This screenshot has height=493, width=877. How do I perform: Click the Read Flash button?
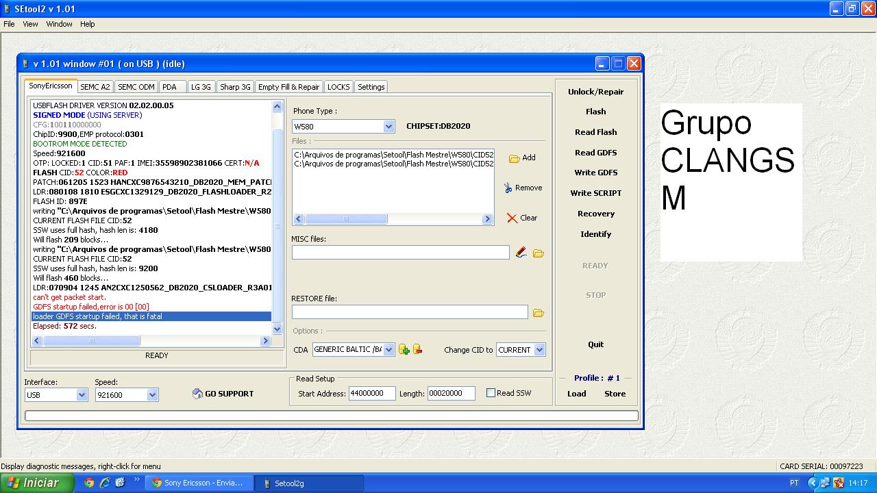tap(595, 132)
